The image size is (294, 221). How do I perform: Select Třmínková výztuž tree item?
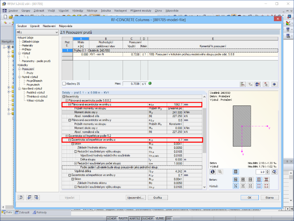click(x=37, y=97)
